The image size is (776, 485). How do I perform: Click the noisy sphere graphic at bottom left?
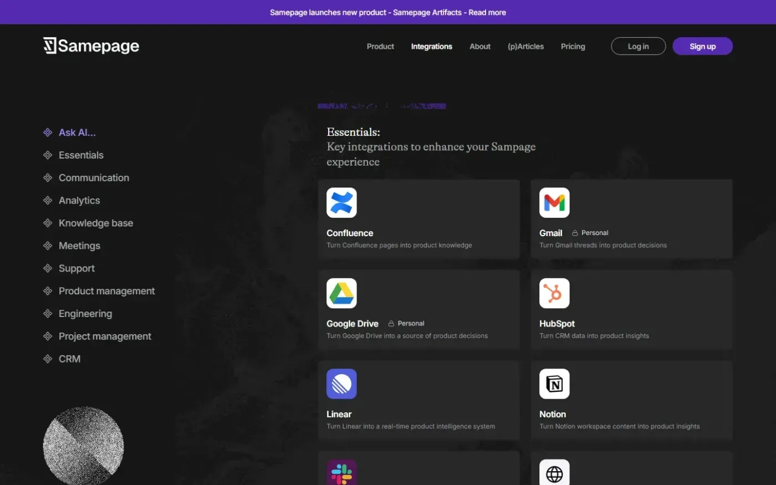(x=83, y=446)
